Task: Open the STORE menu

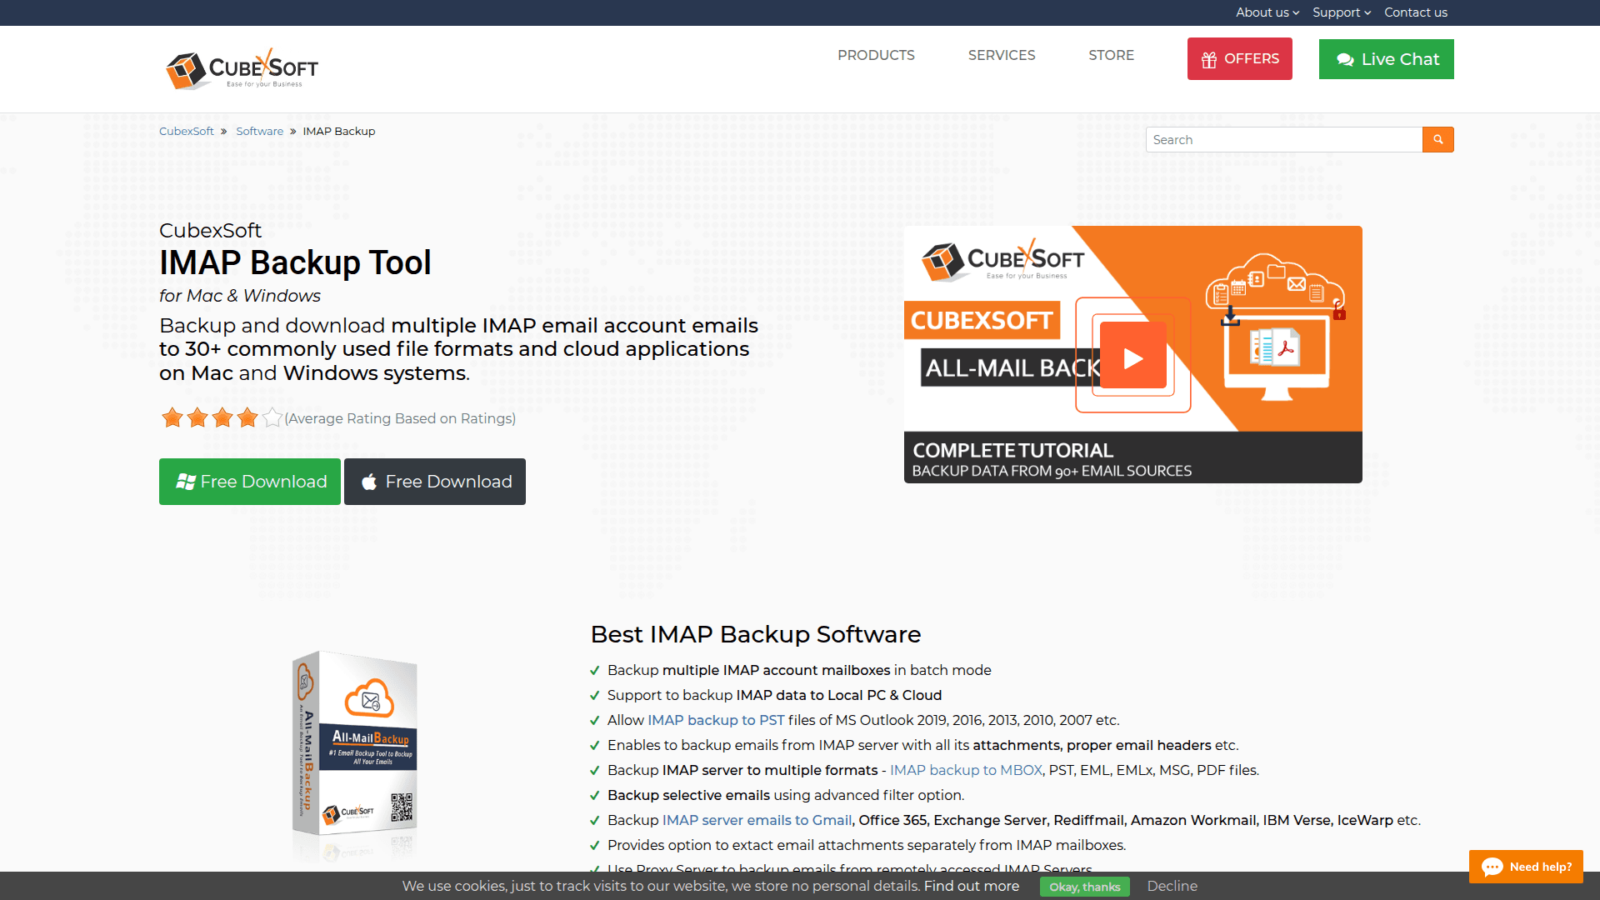Action: tap(1111, 55)
